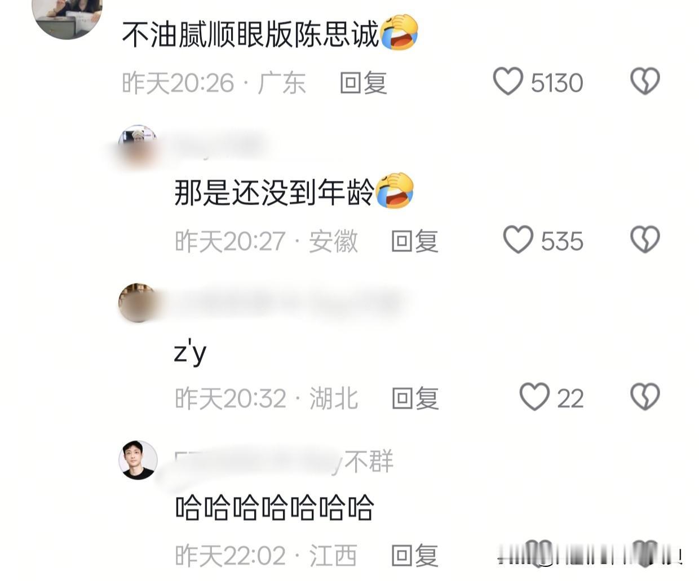Like the 安徽 reply with 535 likes
The image size is (699, 581).
pyautogui.click(x=518, y=240)
